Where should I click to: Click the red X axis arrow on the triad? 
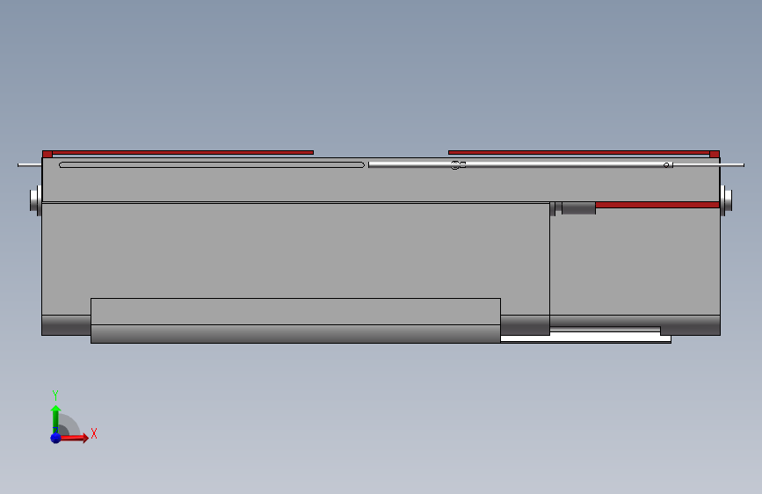(x=75, y=438)
